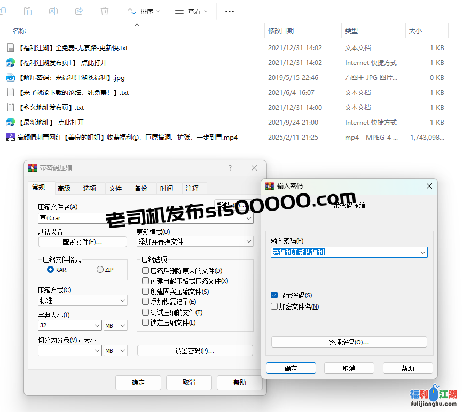Viewport: 463px width, 412px height.
Task: Select the ZIP format radio button
Action: [100, 270]
